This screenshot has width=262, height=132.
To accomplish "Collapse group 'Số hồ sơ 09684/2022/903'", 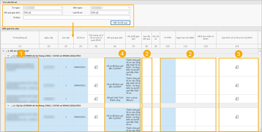I will click(8, 56).
